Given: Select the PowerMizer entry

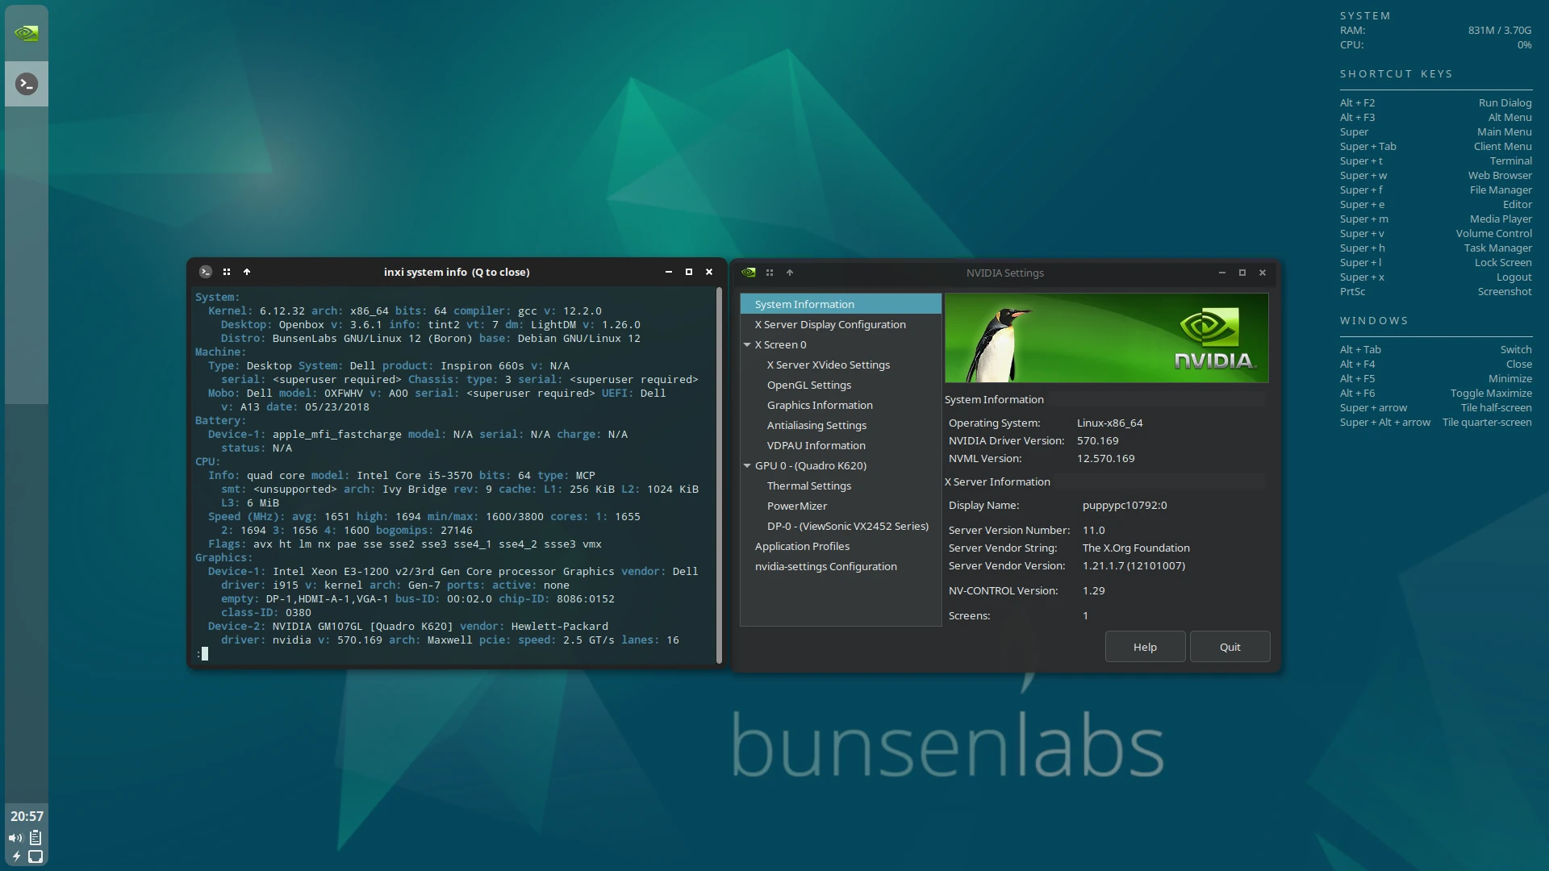Looking at the screenshot, I should coord(796,506).
